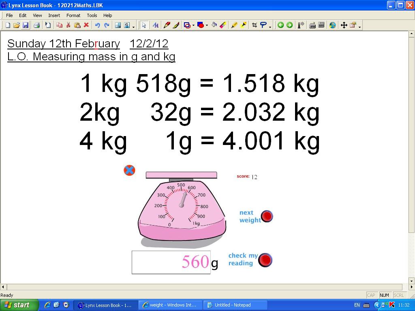Open the Edit menu
The height and width of the screenshot is (311, 415).
click(23, 15)
